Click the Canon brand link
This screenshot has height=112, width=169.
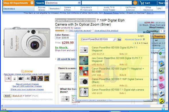point(77,28)
